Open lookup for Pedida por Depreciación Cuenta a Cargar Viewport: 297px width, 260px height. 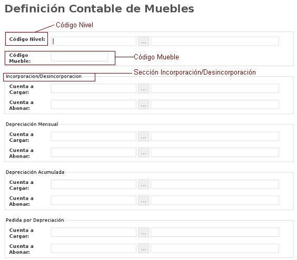click(143, 232)
